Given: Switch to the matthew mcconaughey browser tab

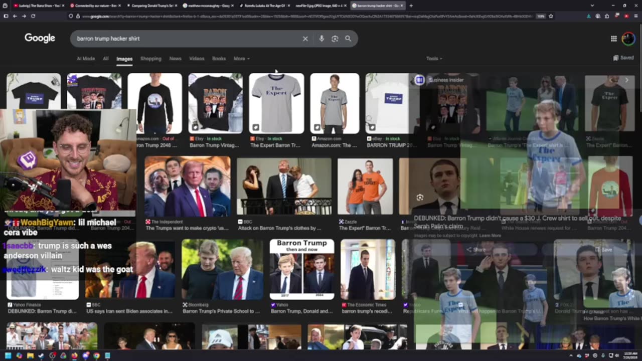Looking at the screenshot, I should pos(207,6).
